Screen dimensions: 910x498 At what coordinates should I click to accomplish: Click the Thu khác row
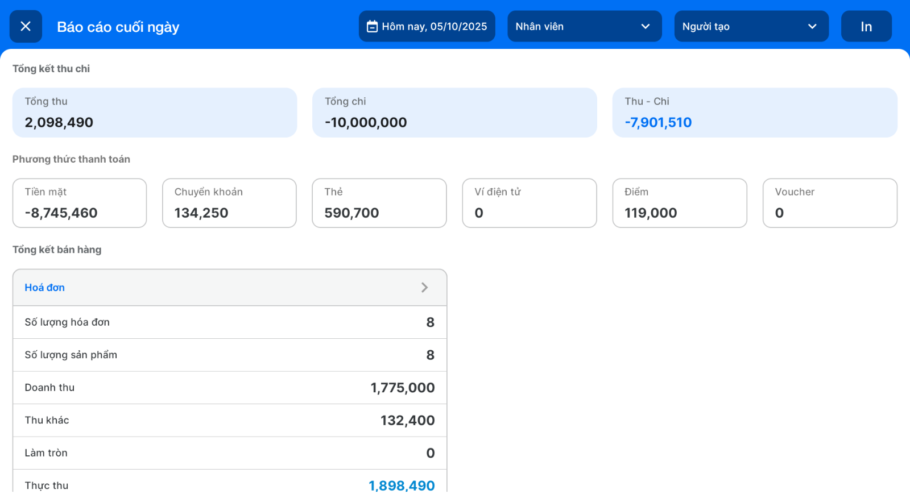230,420
